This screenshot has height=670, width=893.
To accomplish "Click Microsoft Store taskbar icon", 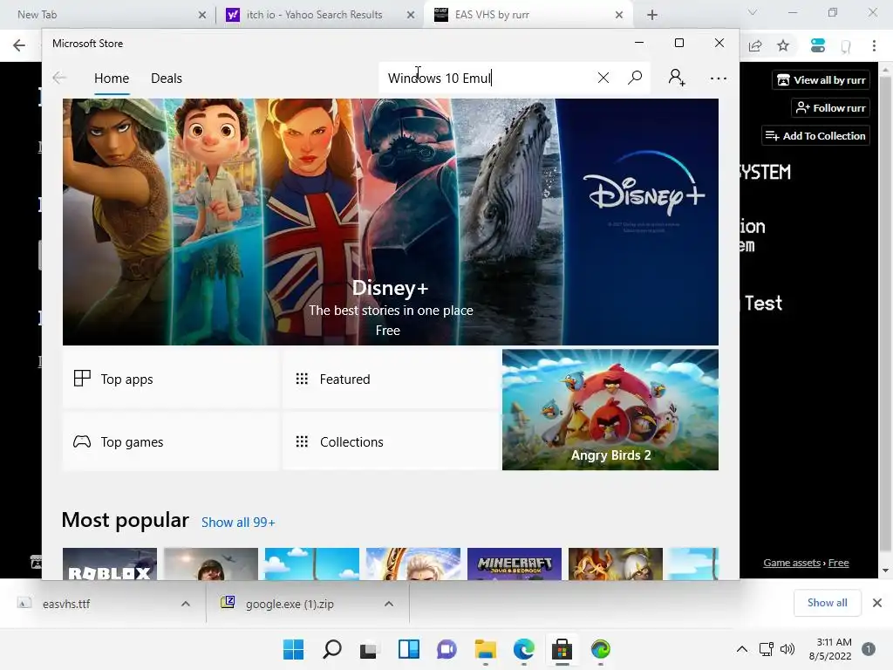I will [562, 649].
